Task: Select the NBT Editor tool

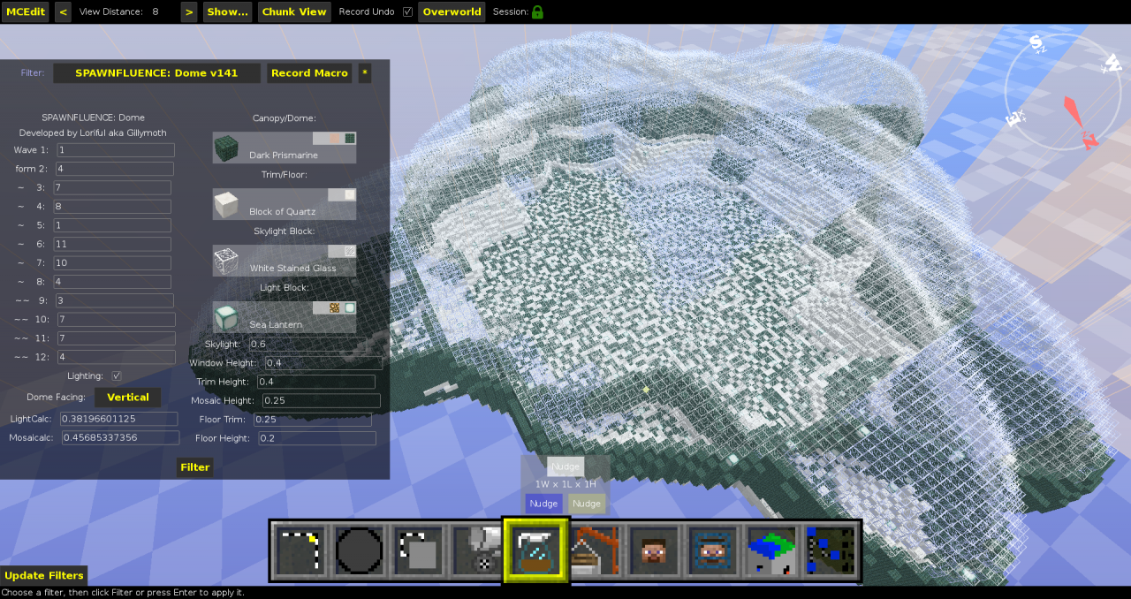Action: (830, 550)
